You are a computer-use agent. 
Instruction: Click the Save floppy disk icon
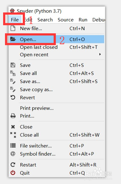13,65
